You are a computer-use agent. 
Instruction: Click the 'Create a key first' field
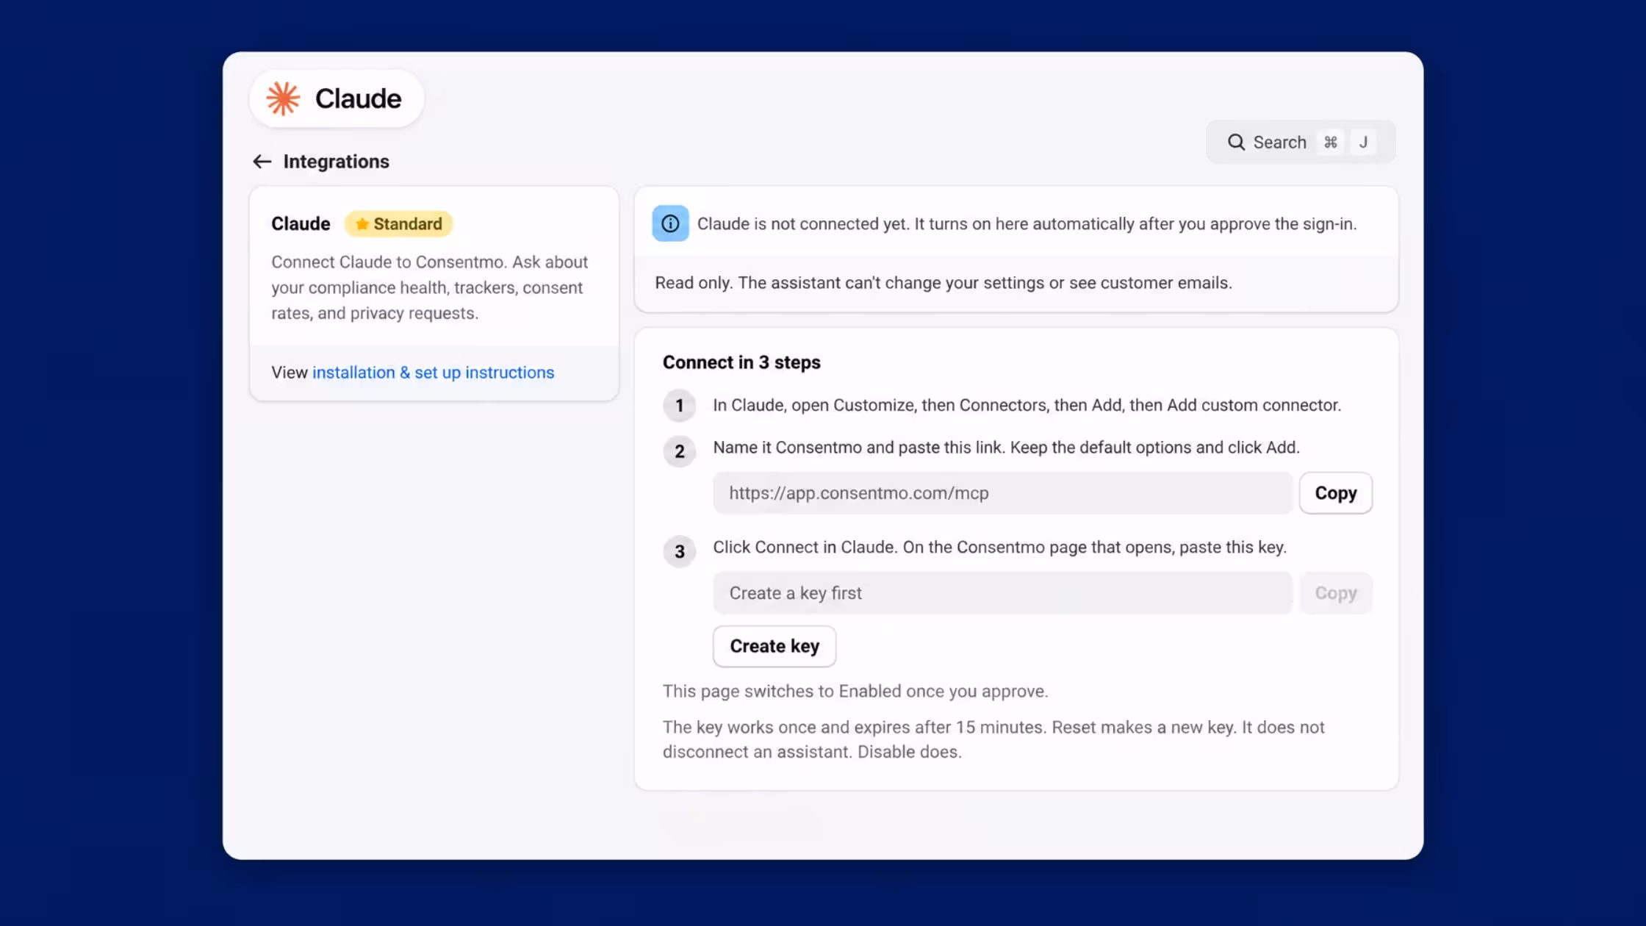1002,593
